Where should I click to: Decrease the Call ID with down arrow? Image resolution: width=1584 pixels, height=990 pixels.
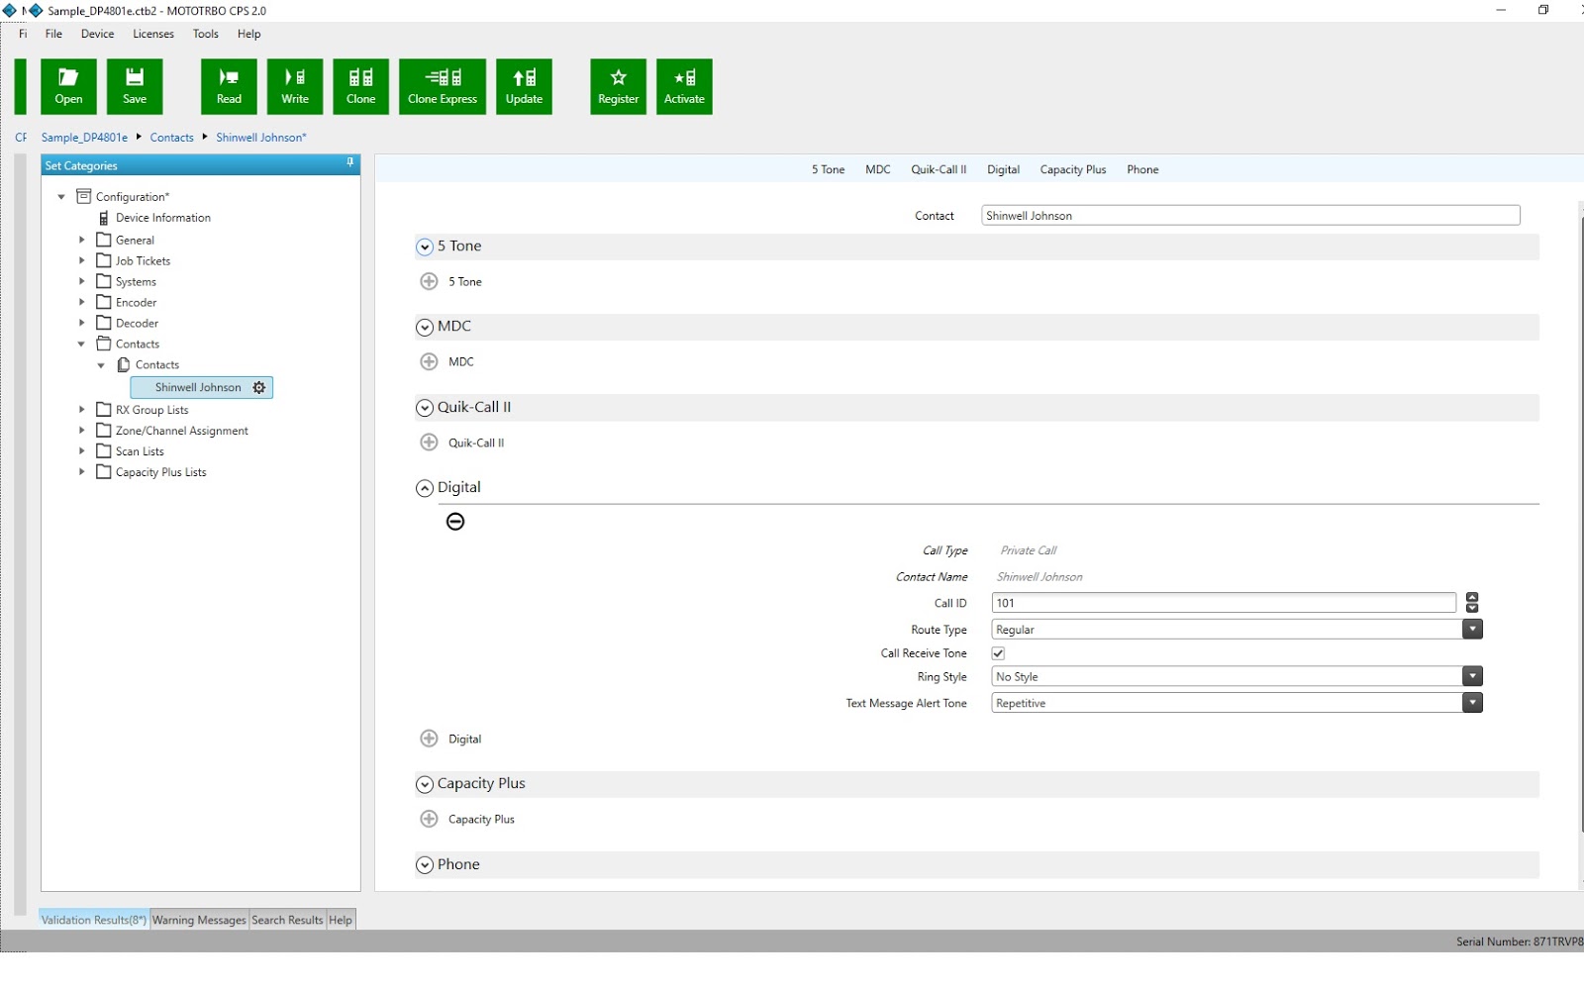[x=1472, y=608]
